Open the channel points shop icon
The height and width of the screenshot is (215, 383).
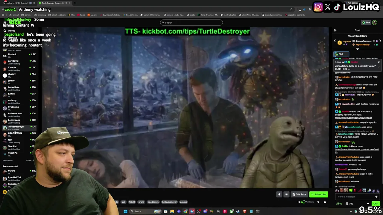point(347,204)
